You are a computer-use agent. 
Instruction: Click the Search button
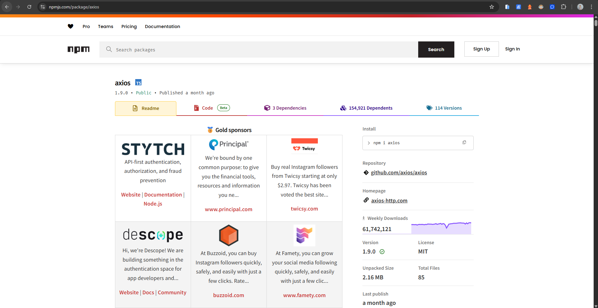pyautogui.click(x=436, y=50)
